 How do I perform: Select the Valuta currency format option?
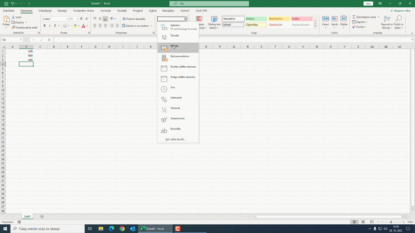(178, 47)
